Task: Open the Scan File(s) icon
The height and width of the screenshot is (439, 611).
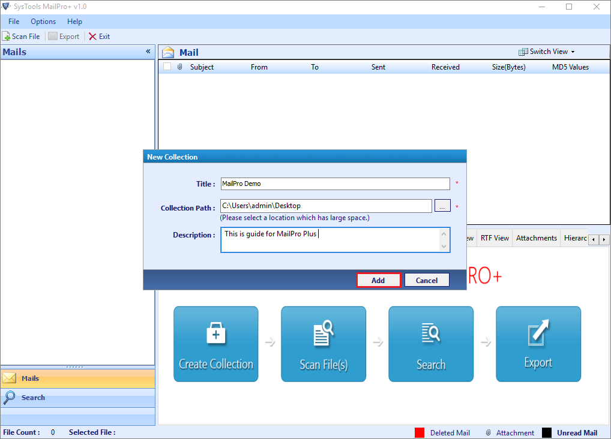Action: 323,344
